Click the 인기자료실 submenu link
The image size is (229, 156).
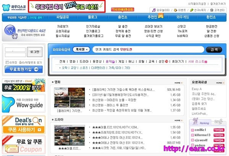(93, 26)
